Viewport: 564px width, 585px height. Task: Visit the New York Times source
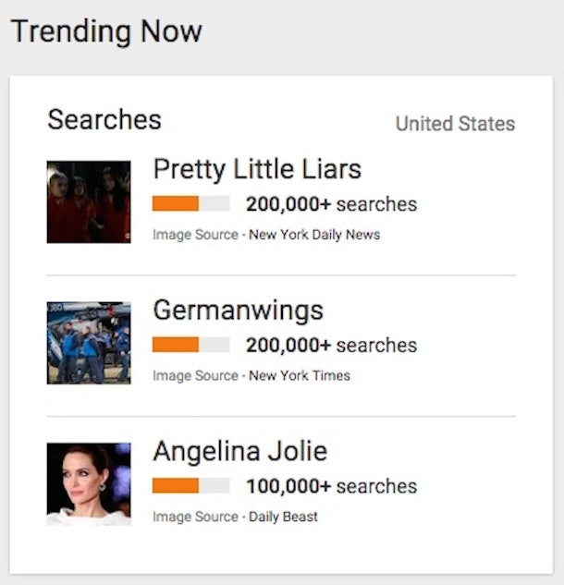tap(299, 376)
